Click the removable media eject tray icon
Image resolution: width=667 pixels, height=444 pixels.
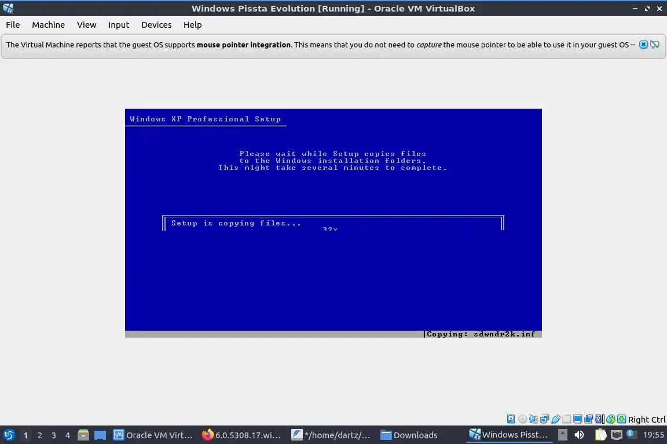(562, 435)
